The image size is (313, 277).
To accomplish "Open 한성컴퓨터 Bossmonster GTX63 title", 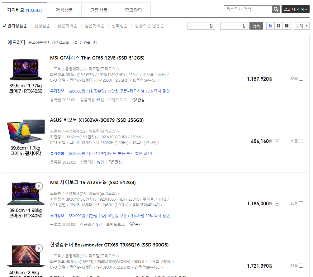I will 109,245.
